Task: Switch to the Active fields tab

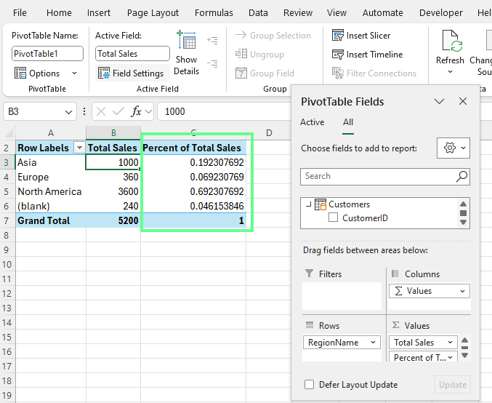Action: [x=312, y=122]
